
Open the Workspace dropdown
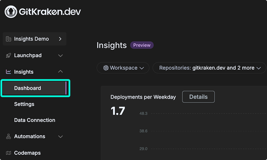(x=123, y=68)
